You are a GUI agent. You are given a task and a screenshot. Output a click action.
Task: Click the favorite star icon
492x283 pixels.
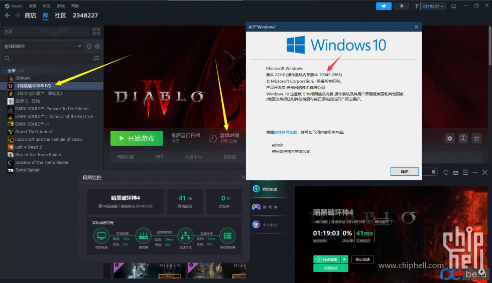click(476, 138)
